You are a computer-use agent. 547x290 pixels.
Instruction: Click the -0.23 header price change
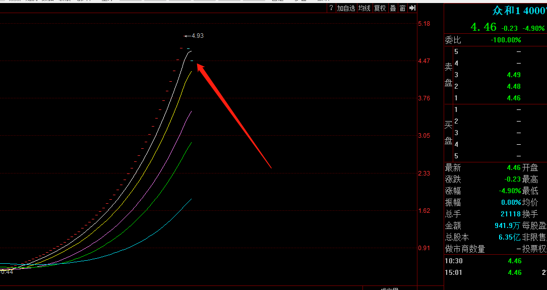[x=509, y=28]
